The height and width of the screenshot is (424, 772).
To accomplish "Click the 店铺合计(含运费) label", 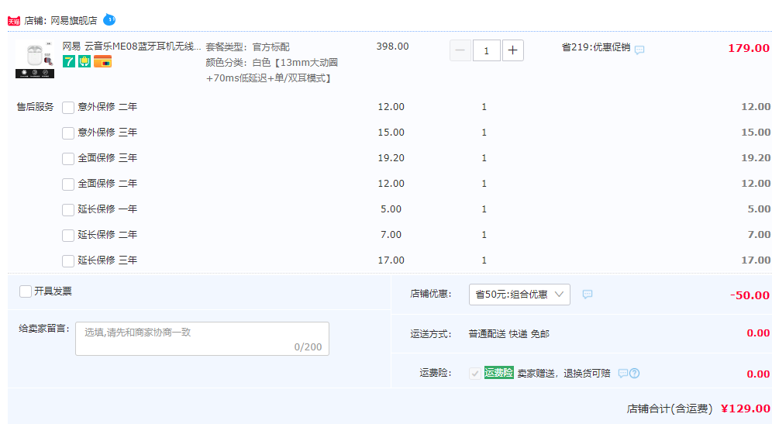I will click(x=670, y=408).
